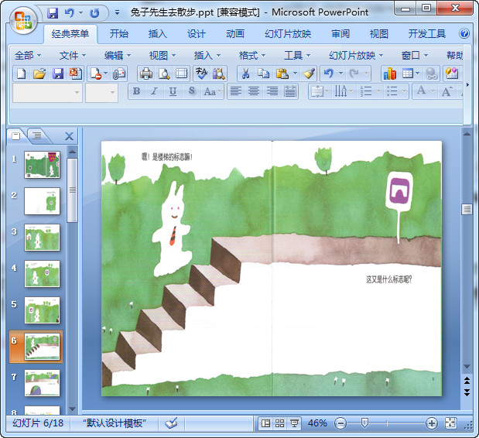Switch to Slide Sorter view
The width and height of the screenshot is (479, 438).
[x=280, y=423]
